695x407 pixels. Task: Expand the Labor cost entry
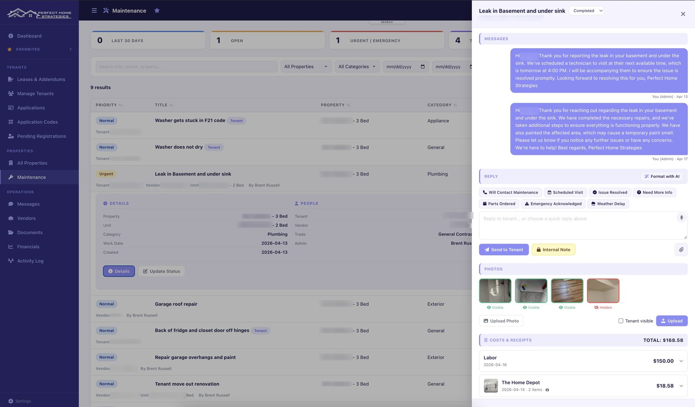681,361
